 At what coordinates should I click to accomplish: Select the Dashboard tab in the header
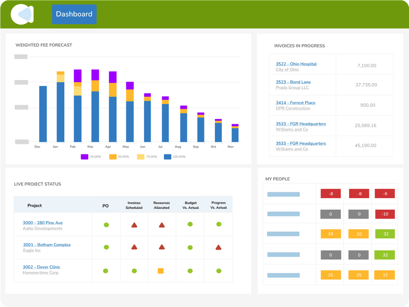tap(74, 14)
